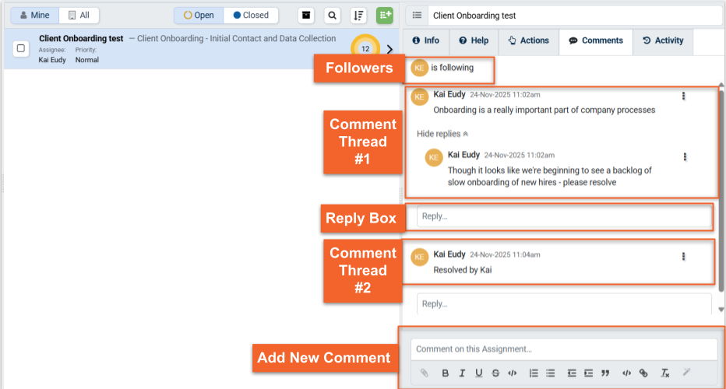Screen dimensions: 726x389
Task: Select the Open status filter button
Action: click(x=199, y=16)
